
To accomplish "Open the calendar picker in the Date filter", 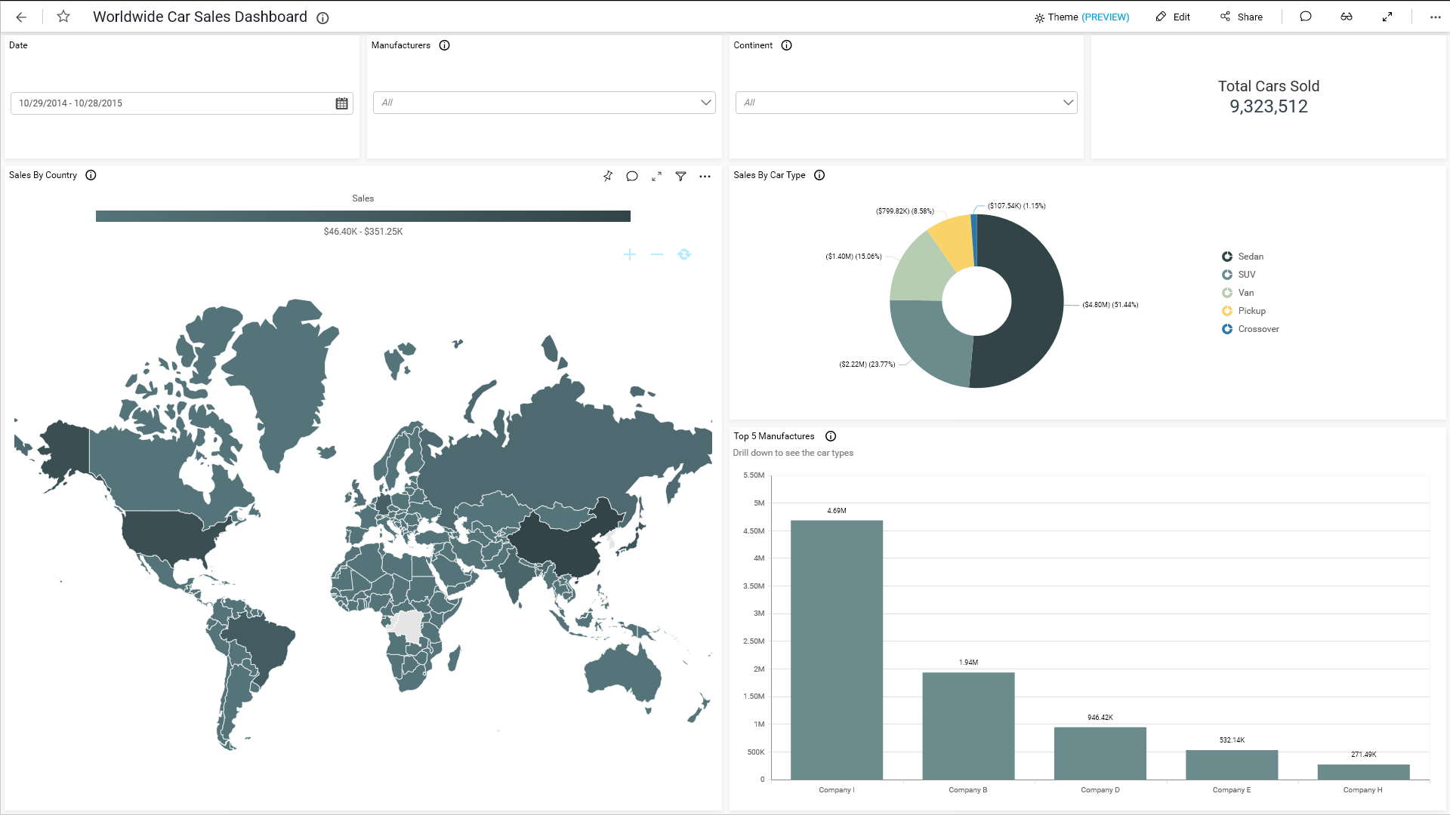I will point(341,103).
